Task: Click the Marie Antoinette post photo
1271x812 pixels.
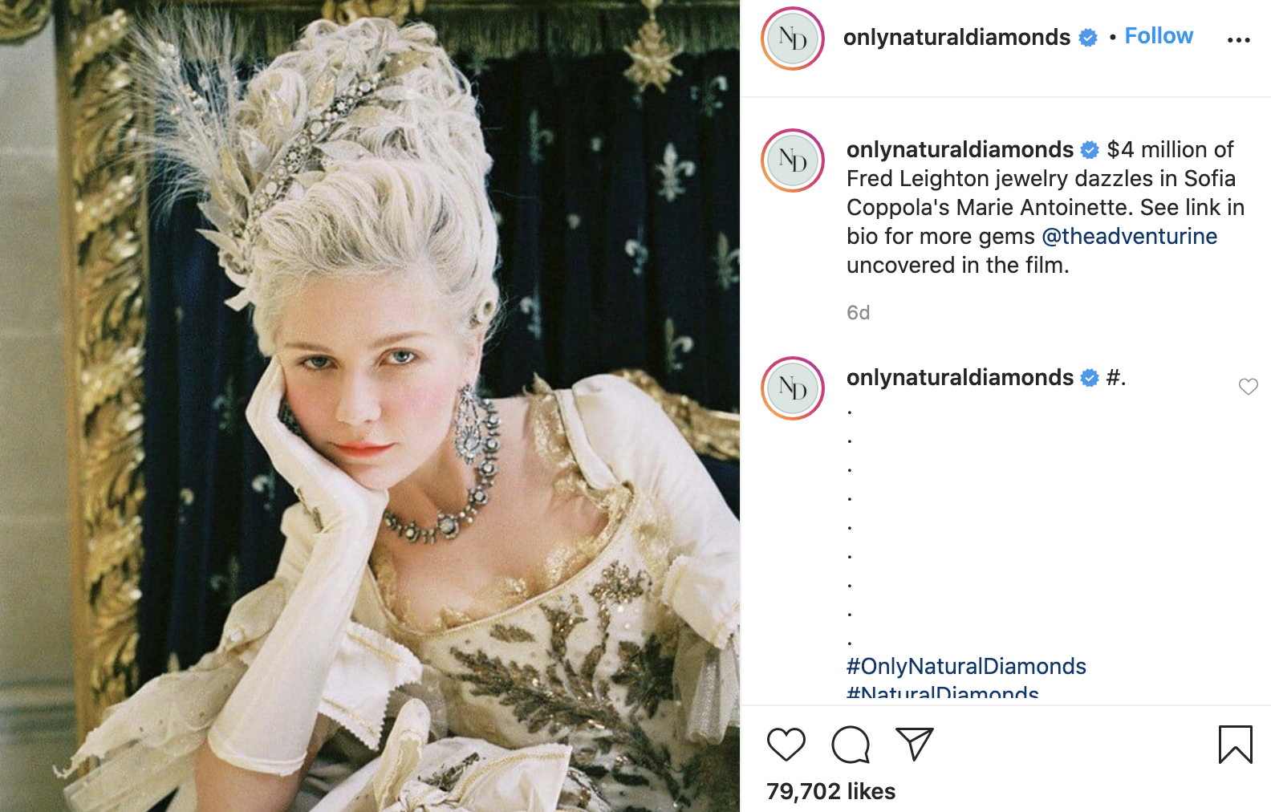Action: (370, 406)
